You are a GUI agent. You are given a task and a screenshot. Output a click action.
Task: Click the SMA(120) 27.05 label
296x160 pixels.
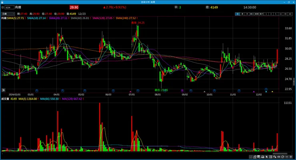[102, 18]
